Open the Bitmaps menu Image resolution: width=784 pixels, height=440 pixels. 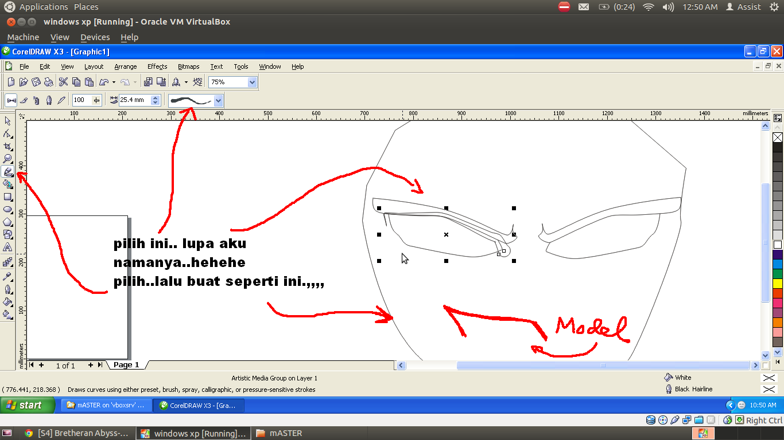188,66
